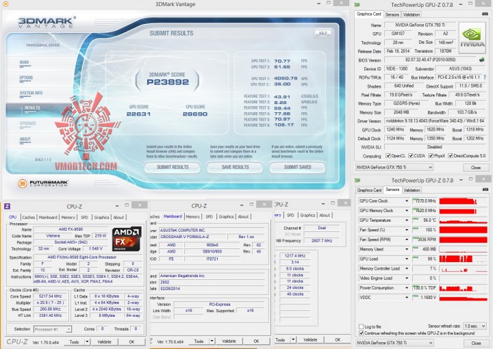This screenshot has width=493, height=349.
Task: Toggle the DirectCompute 5.0 checkbox
Action: (x=451, y=156)
